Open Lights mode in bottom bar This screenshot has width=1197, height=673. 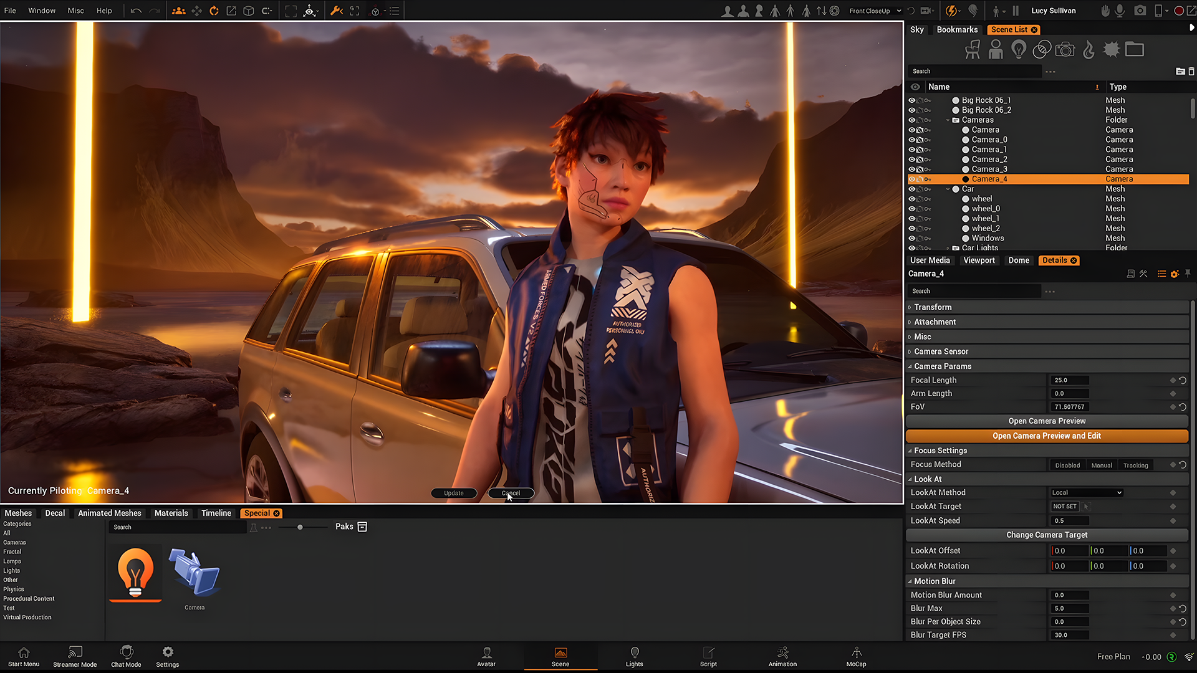(x=634, y=656)
